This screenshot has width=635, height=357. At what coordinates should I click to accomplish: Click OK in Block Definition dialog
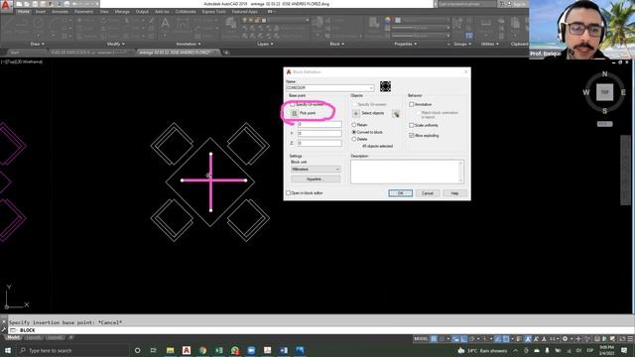[x=401, y=193]
